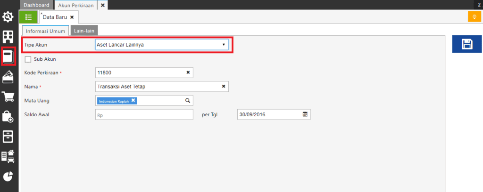The width and height of the screenshot is (483, 192).
Task: Click the green list view button
Action: pyautogui.click(x=28, y=17)
